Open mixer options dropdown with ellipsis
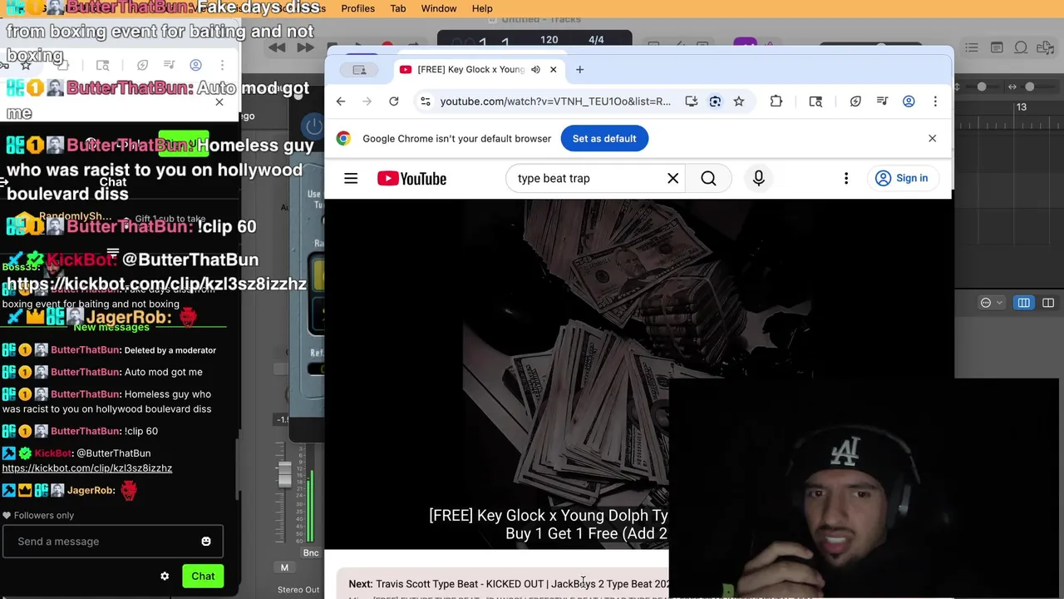 pyautogui.click(x=990, y=303)
